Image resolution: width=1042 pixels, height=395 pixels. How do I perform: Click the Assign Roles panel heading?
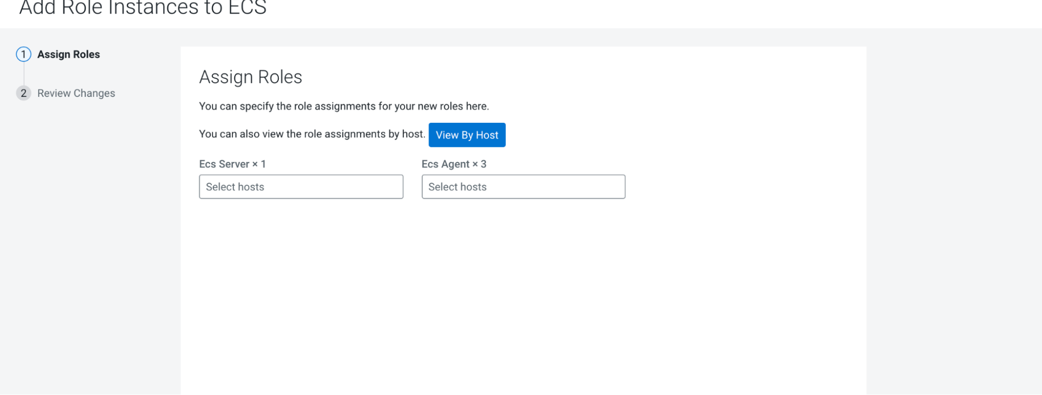click(x=250, y=77)
